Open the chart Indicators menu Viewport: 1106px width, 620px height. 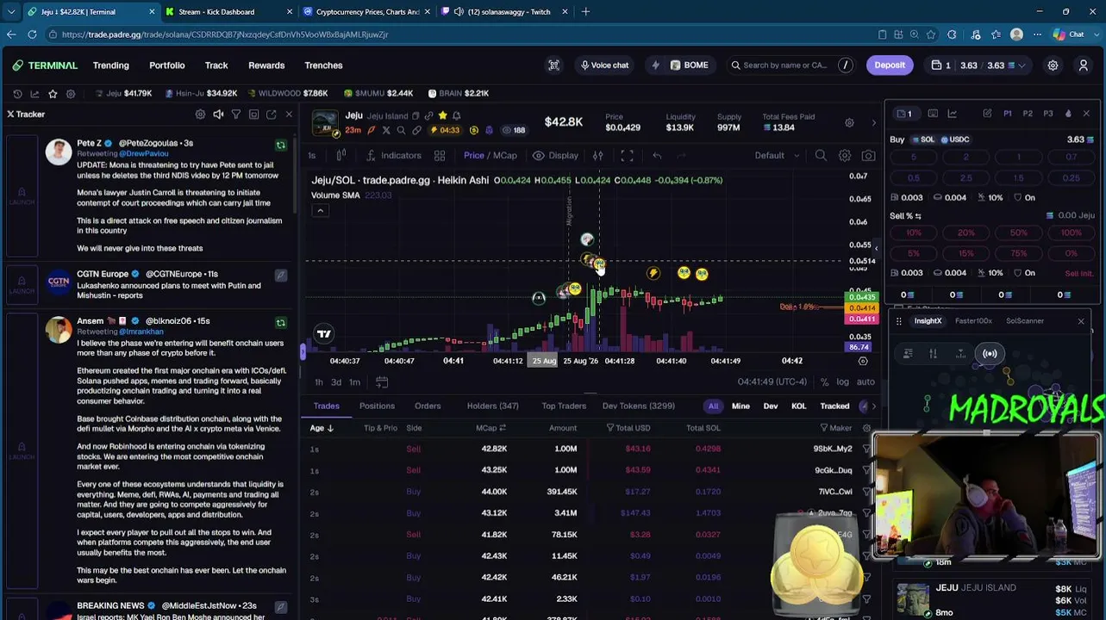pos(394,156)
